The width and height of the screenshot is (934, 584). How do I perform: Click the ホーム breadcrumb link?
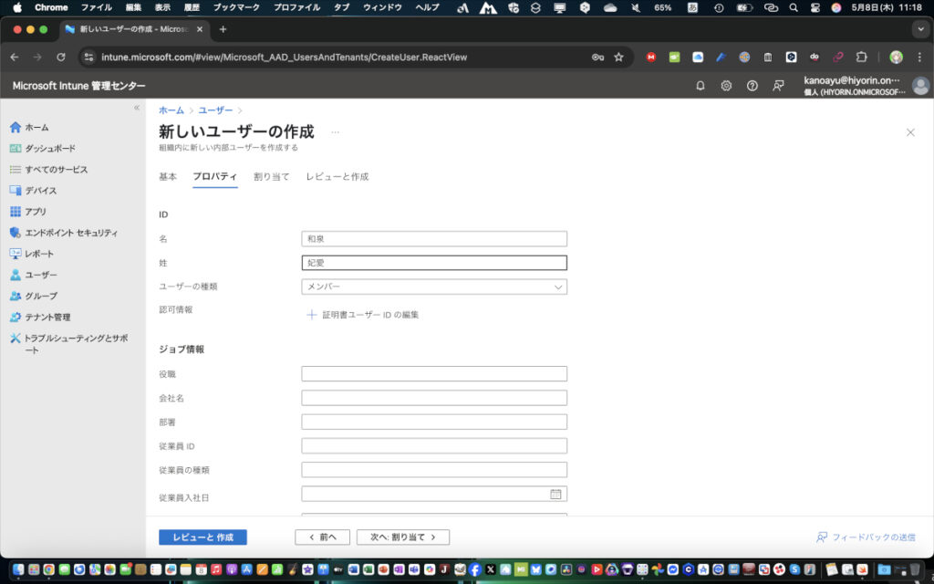coord(171,110)
